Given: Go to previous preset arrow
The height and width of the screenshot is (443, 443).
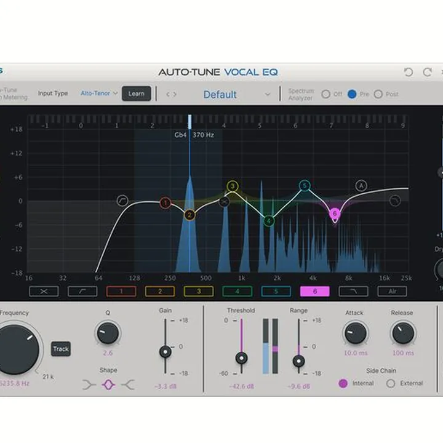Looking at the screenshot, I should point(168,94).
